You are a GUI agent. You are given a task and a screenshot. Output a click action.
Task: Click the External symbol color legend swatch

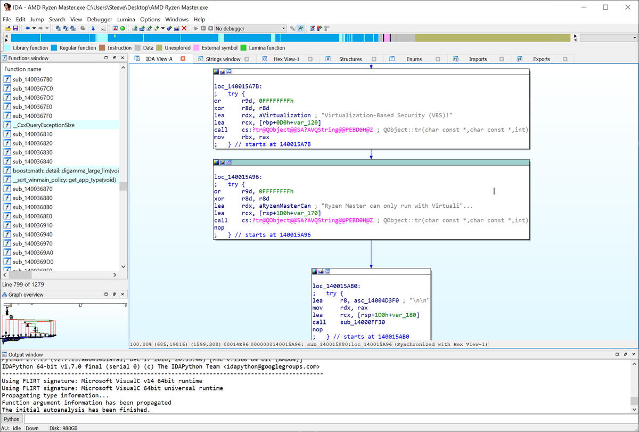tap(196, 48)
